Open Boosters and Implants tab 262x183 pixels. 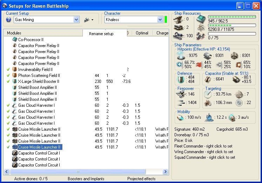click(86, 179)
